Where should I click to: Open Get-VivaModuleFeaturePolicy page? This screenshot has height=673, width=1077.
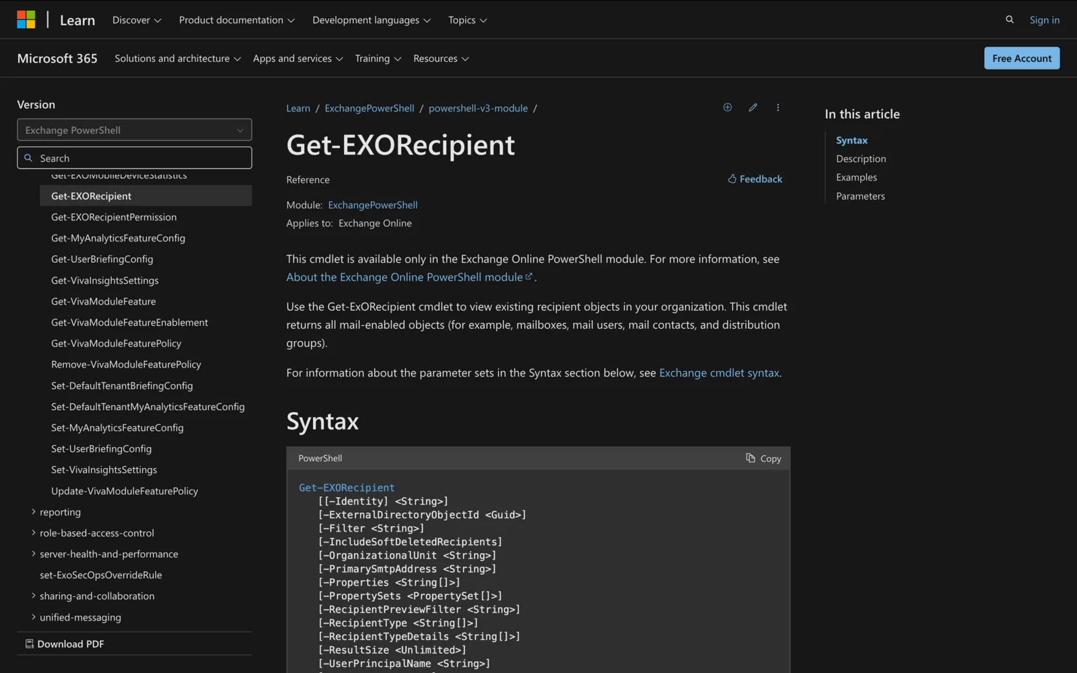click(x=116, y=344)
